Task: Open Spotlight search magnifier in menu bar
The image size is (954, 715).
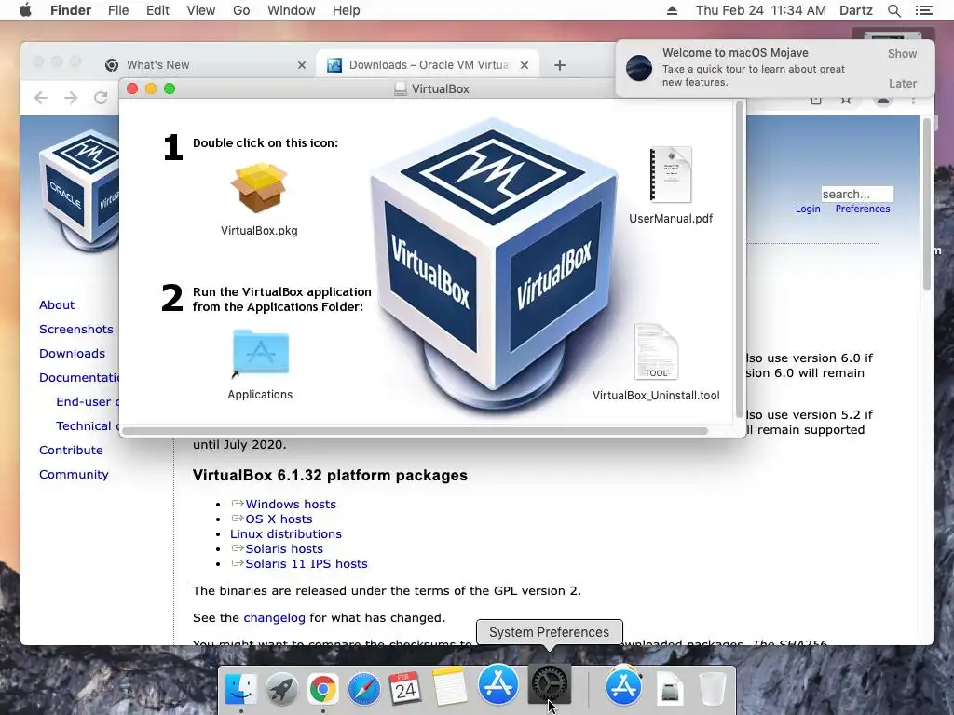Action: coord(893,10)
